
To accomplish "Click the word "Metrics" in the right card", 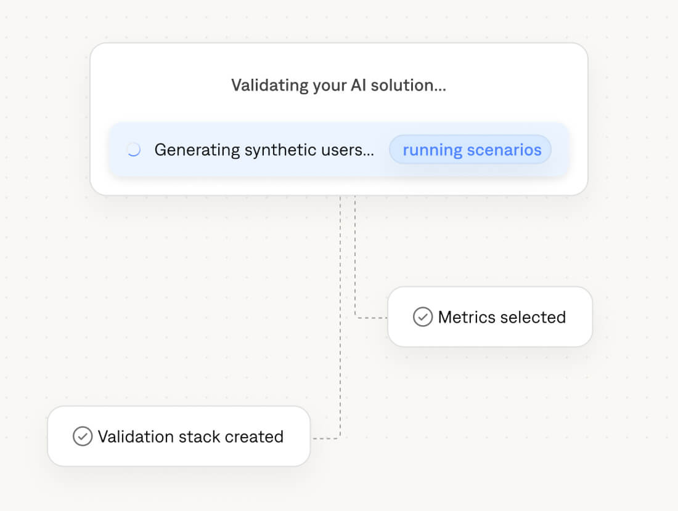I will [x=467, y=317].
